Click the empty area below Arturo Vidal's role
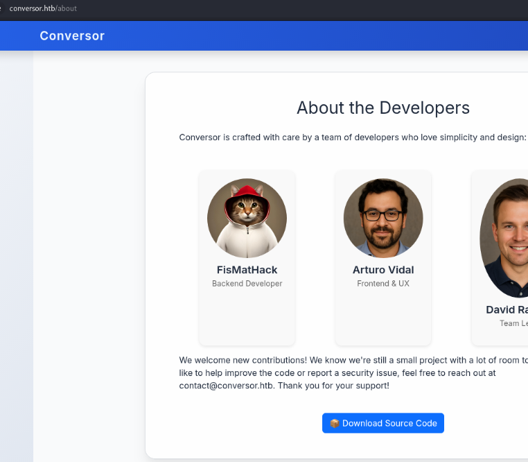The height and width of the screenshot is (462, 528). [x=383, y=316]
